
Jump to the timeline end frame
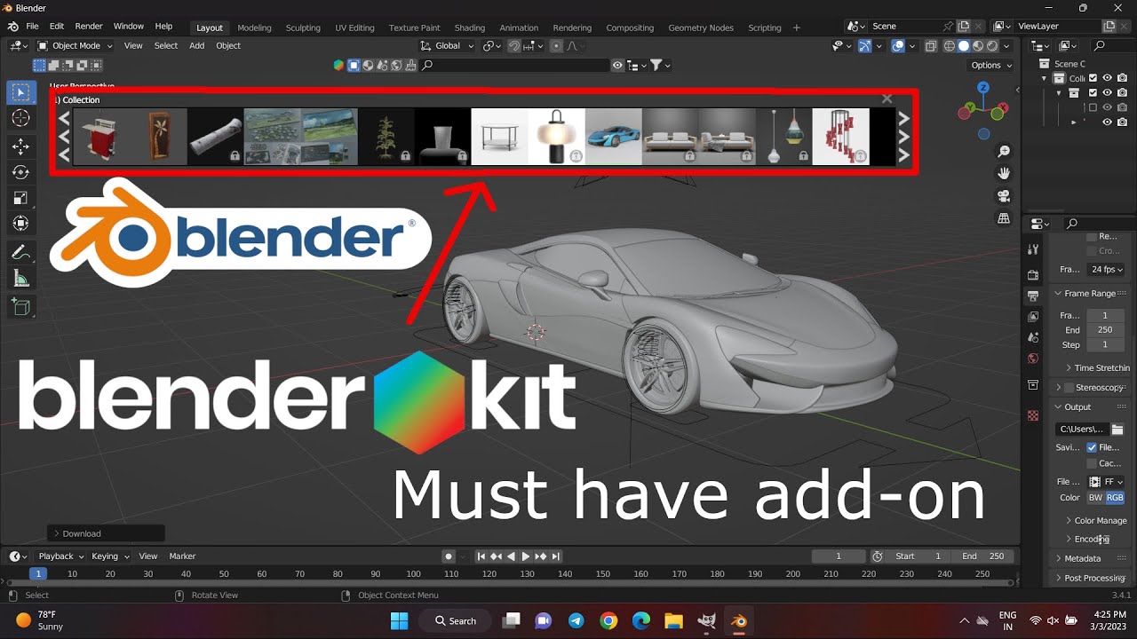pos(556,556)
